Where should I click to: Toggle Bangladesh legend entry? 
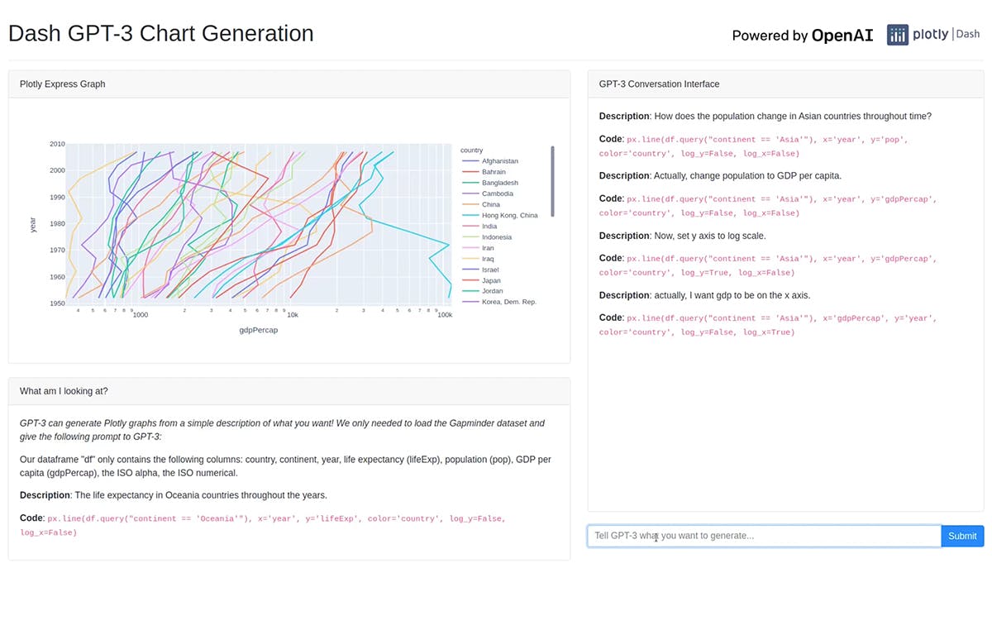click(500, 183)
